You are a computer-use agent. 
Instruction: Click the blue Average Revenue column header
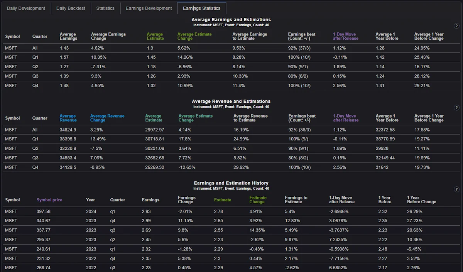(x=68, y=118)
